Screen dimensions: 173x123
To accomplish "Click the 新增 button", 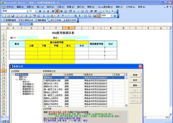I will tap(135, 75).
